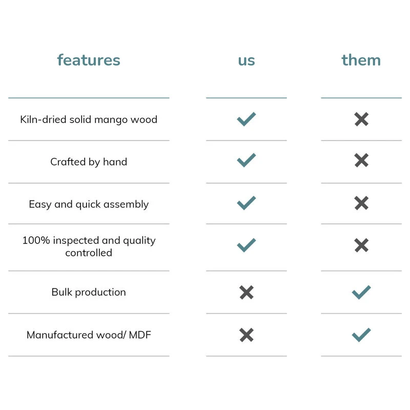This screenshot has height=410, width=410.
Task: Click the 'us' checkmark for Crafted by hand
Action: click(247, 161)
